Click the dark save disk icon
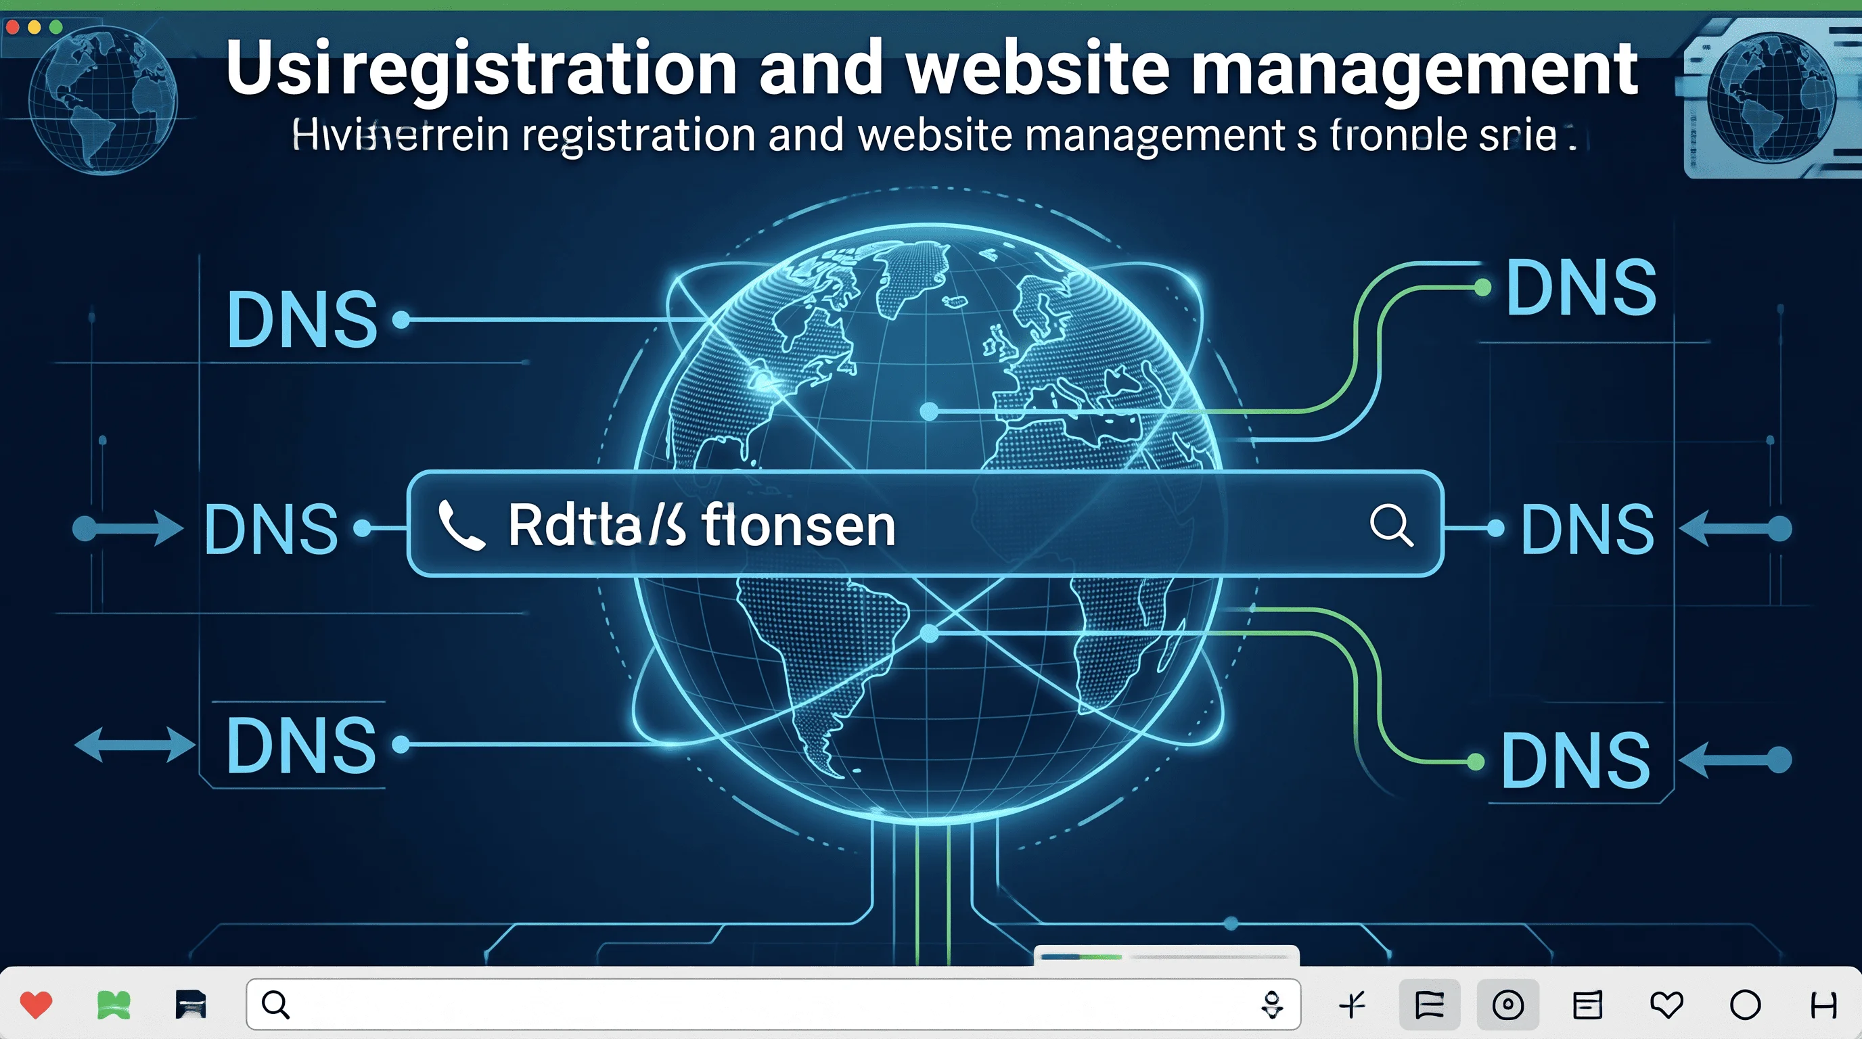The height and width of the screenshot is (1039, 1862). coord(190,1005)
